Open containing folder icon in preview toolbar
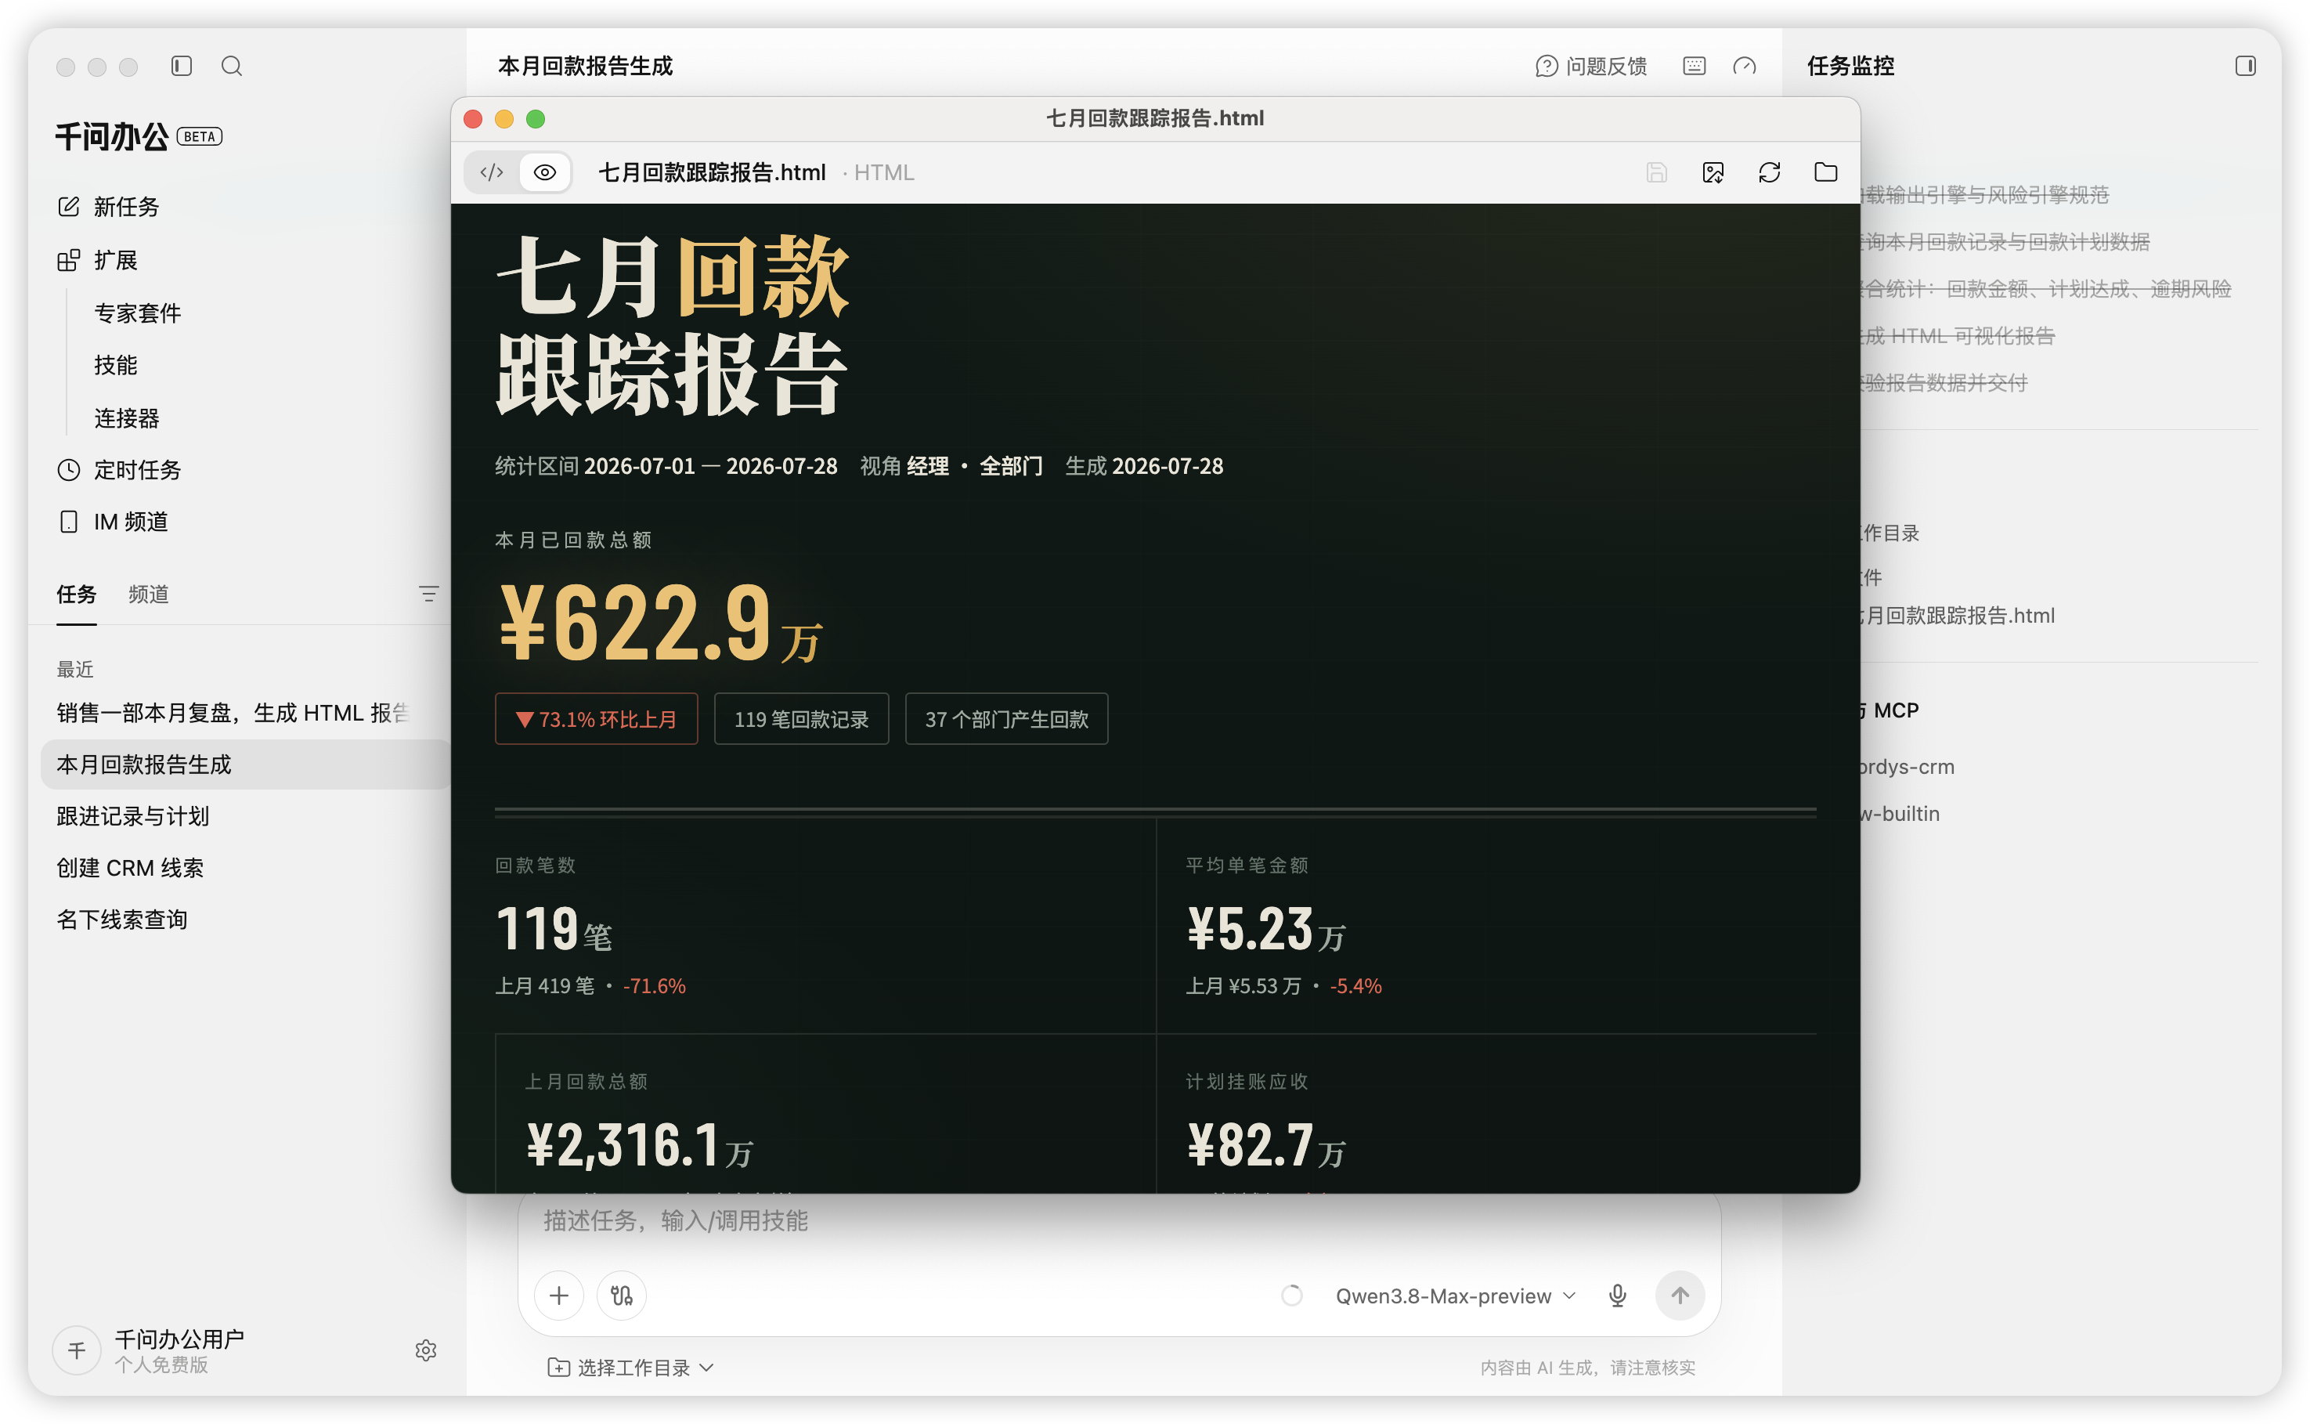Screen dimensions: 2310x1424 [x=1826, y=172]
